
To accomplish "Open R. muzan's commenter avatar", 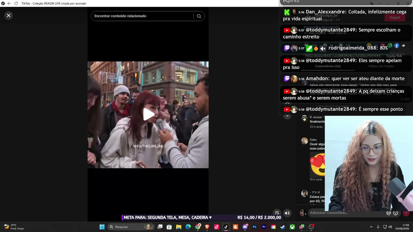I will click(304, 118).
